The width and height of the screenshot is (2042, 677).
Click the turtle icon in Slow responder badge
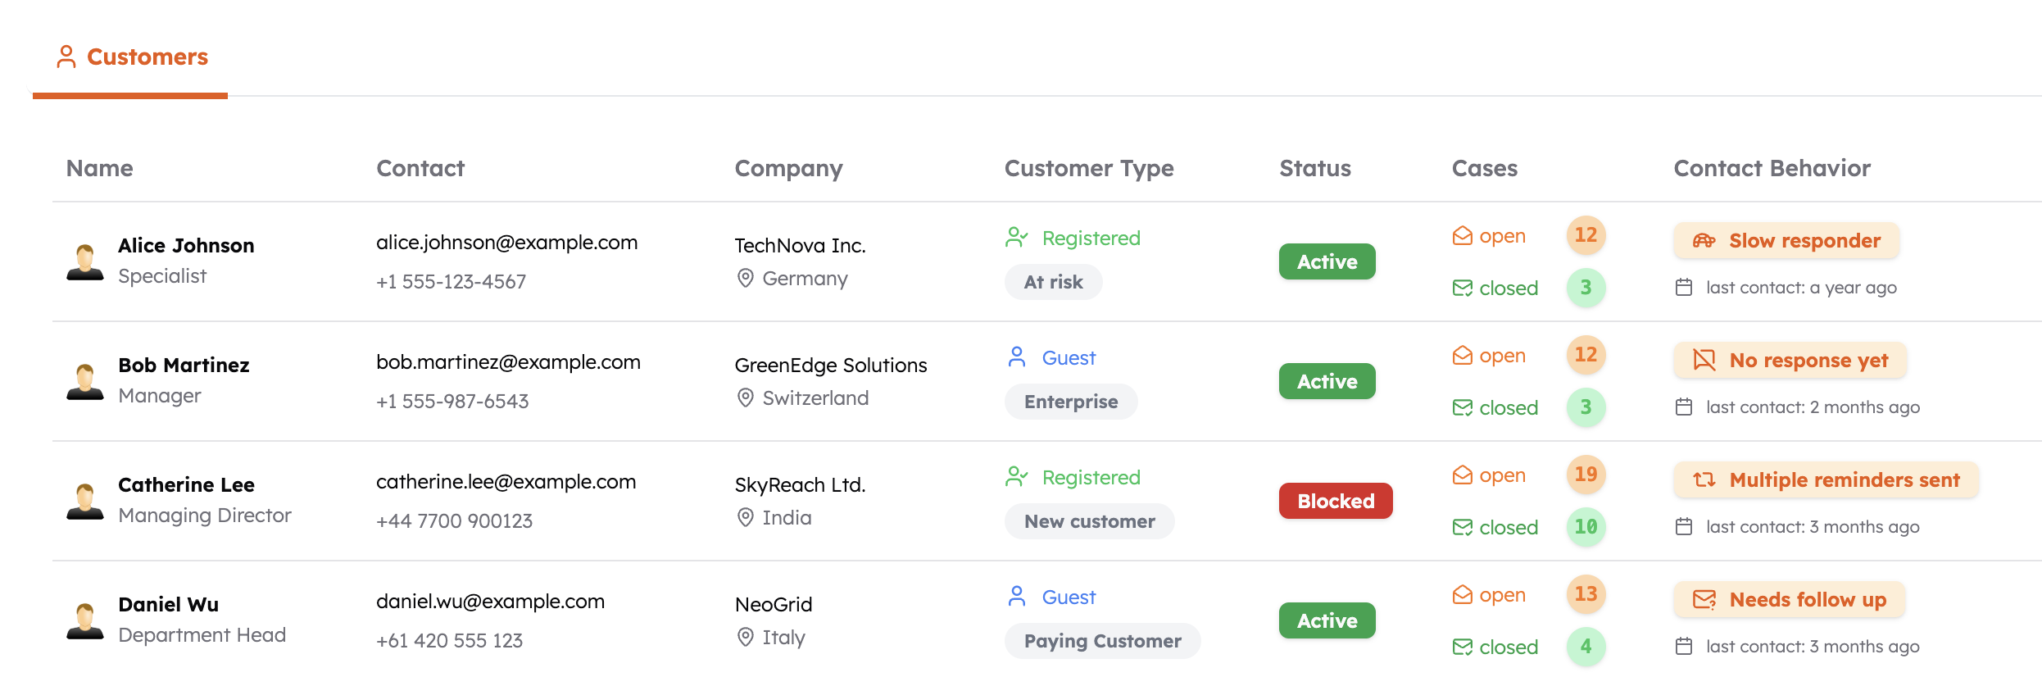1704,241
